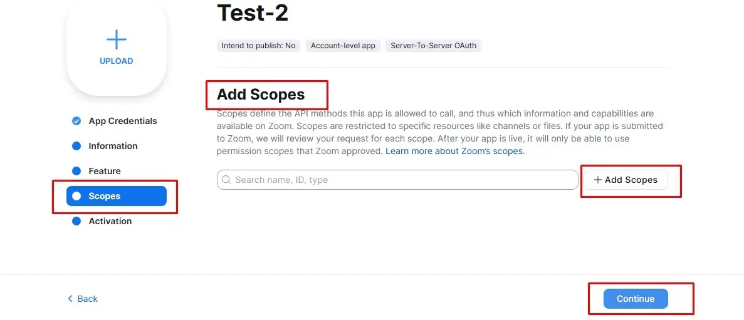Focus the Search name, ID, type field

tap(401, 180)
